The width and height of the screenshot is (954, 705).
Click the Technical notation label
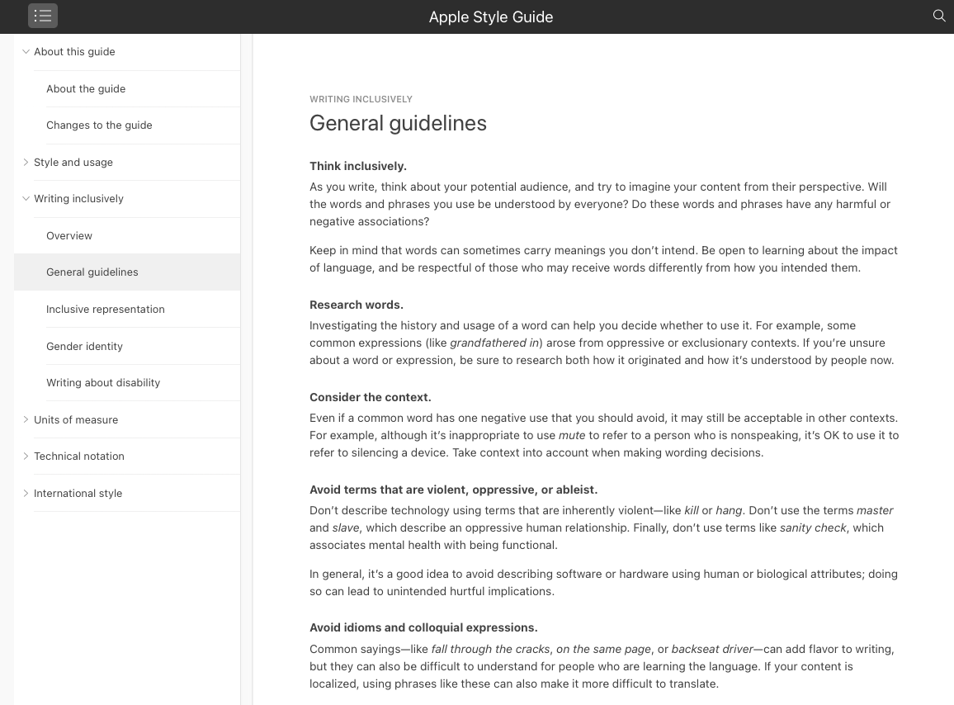(x=79, y=457)
